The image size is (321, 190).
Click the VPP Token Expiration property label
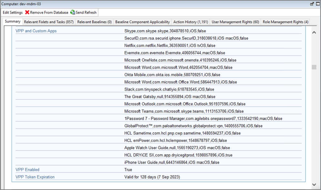pyautogui.click(x=35, y=177)
